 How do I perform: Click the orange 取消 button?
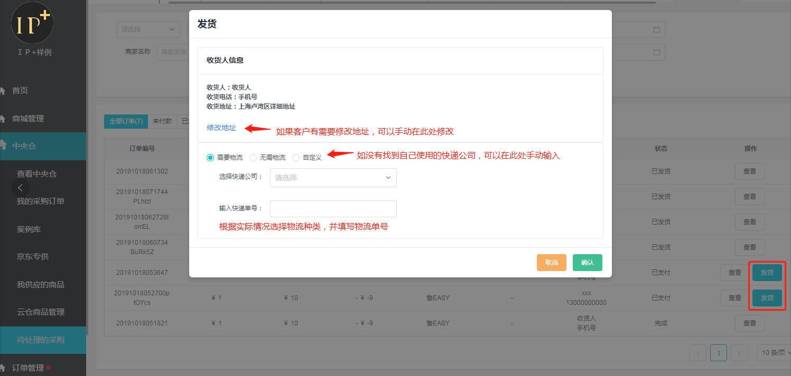pos(551,263)
